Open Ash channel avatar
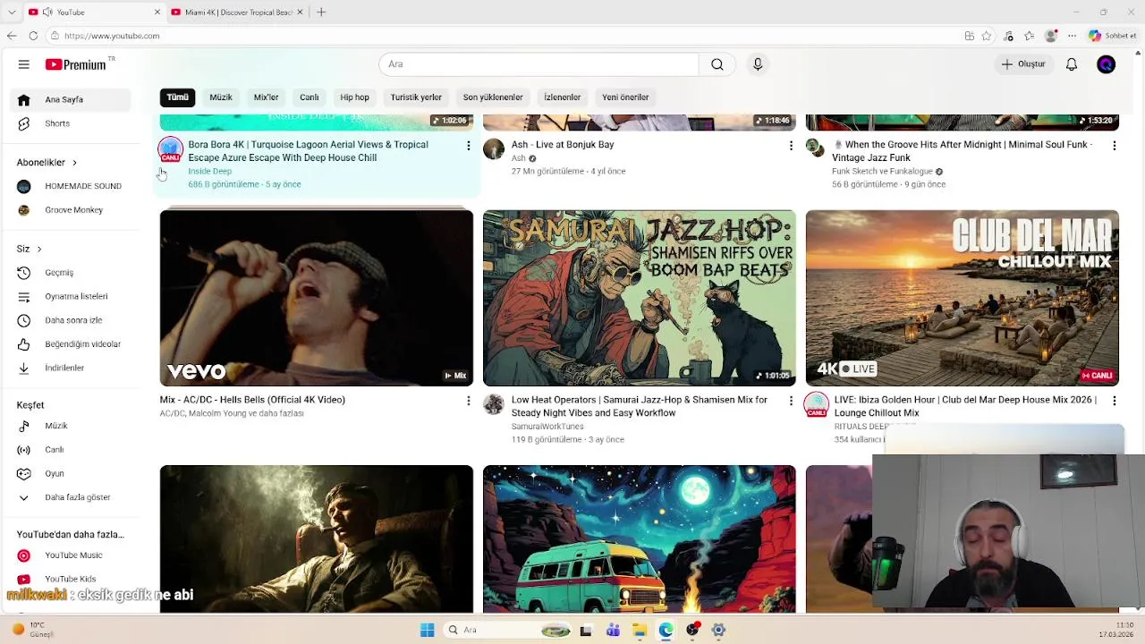 [494, 148]
